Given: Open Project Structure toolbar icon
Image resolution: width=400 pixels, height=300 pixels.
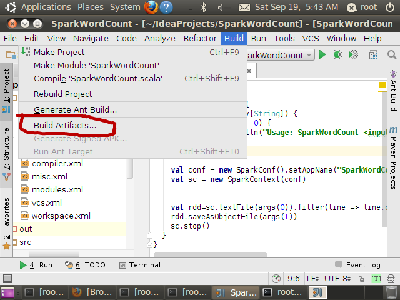Looking at the screenshot, I should (x=373, y=55).
